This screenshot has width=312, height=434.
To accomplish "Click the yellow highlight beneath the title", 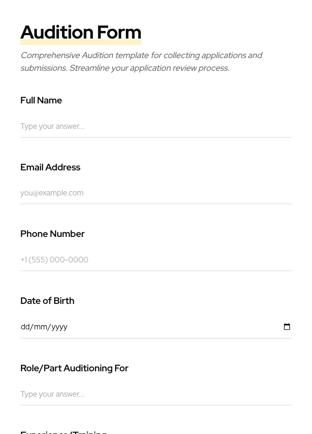I will pyautogui.click(x=81, y=42).
